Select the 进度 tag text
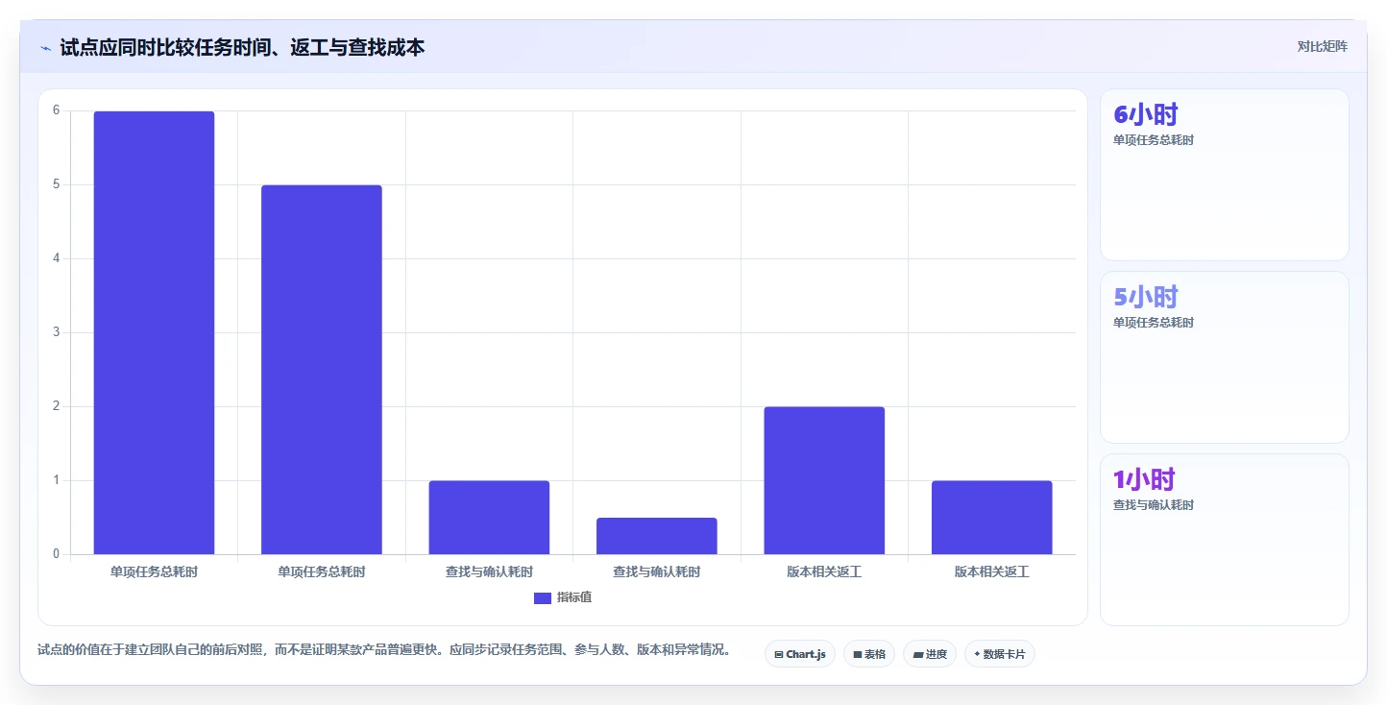The height and width of the screenshot is (705, 1387). point(936,654)
